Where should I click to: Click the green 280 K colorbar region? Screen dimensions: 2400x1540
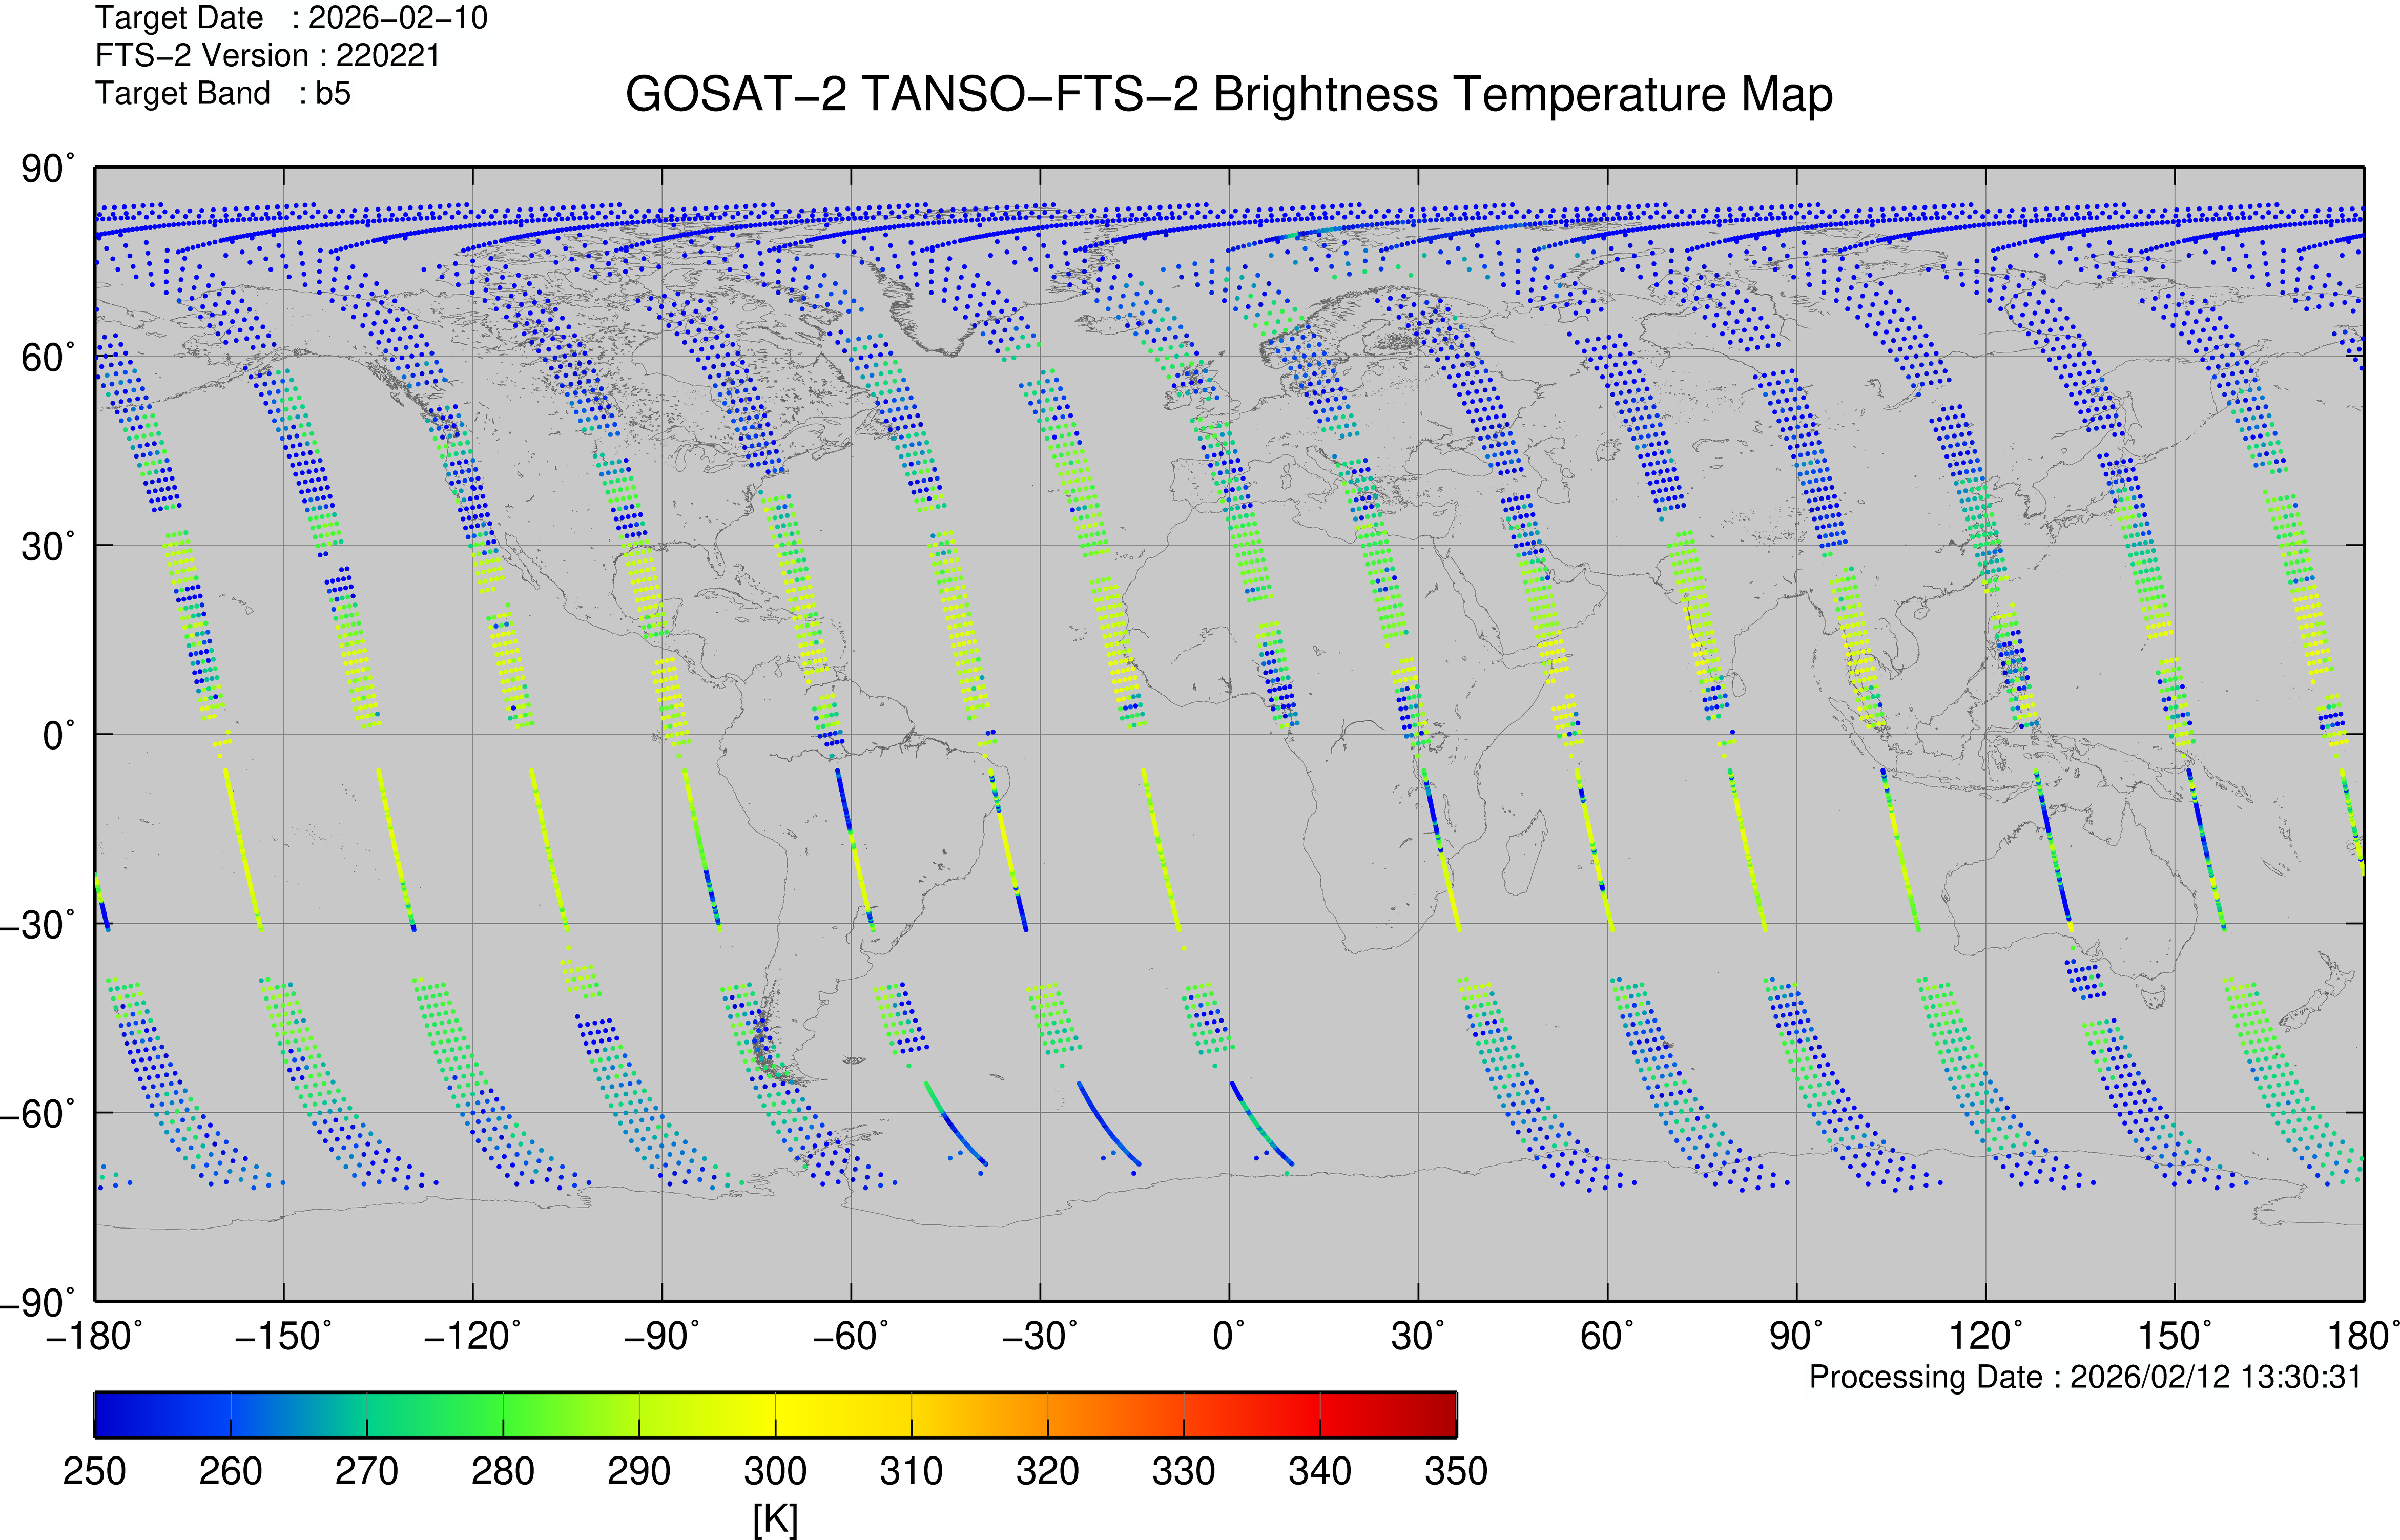pyautogui.click(x=503, y=1414)
